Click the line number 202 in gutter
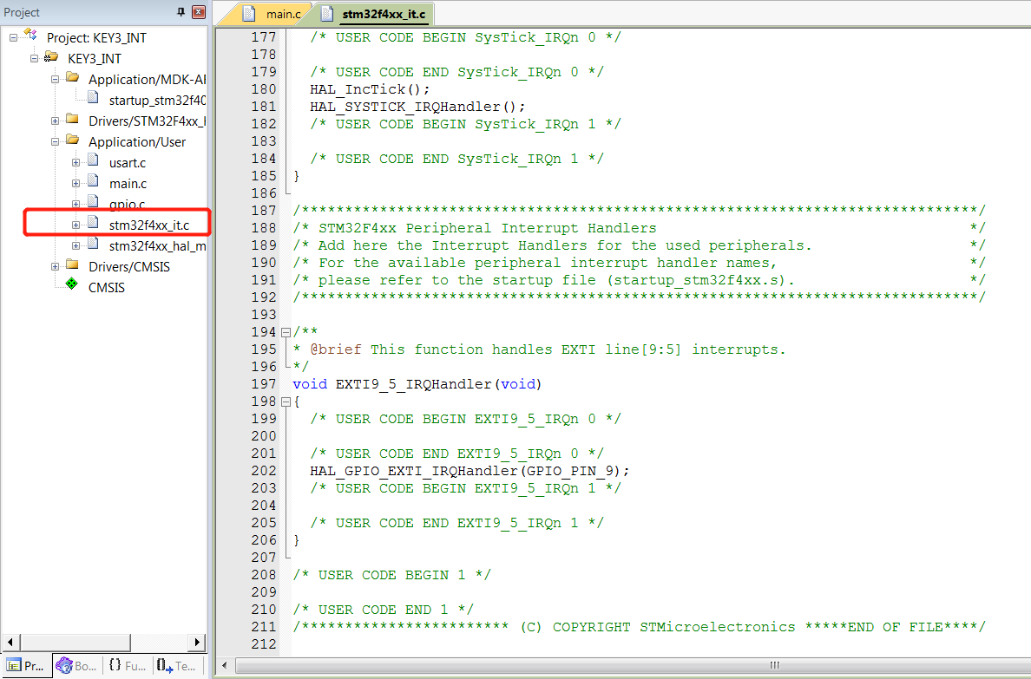The image size is (1031, 679). [x=264, y=471]
